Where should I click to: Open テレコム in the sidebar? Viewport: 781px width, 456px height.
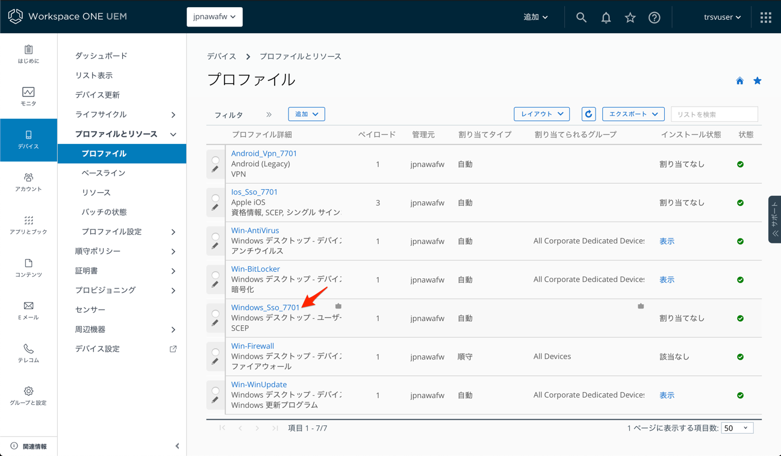click(28, 354)
